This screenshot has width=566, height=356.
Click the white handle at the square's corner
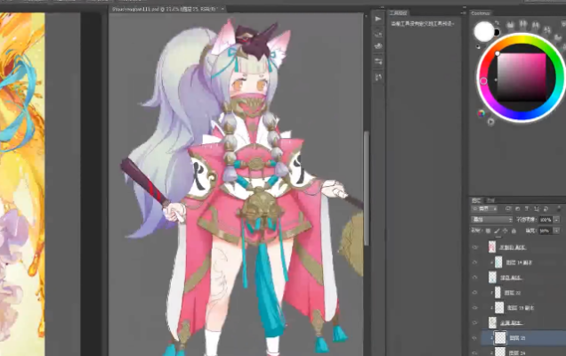497,53
